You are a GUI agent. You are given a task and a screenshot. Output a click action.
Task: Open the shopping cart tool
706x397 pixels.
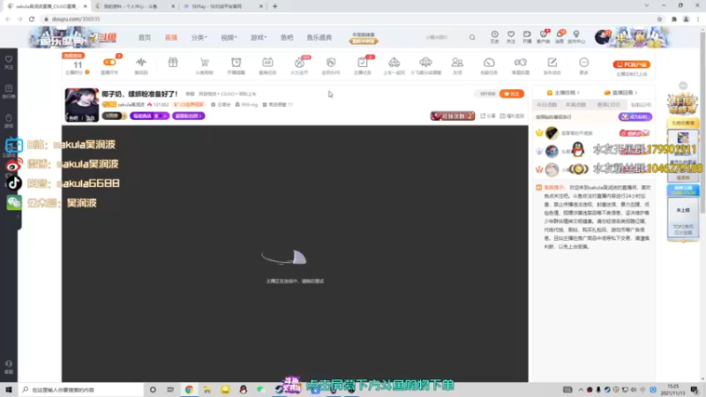pos(205,63)
